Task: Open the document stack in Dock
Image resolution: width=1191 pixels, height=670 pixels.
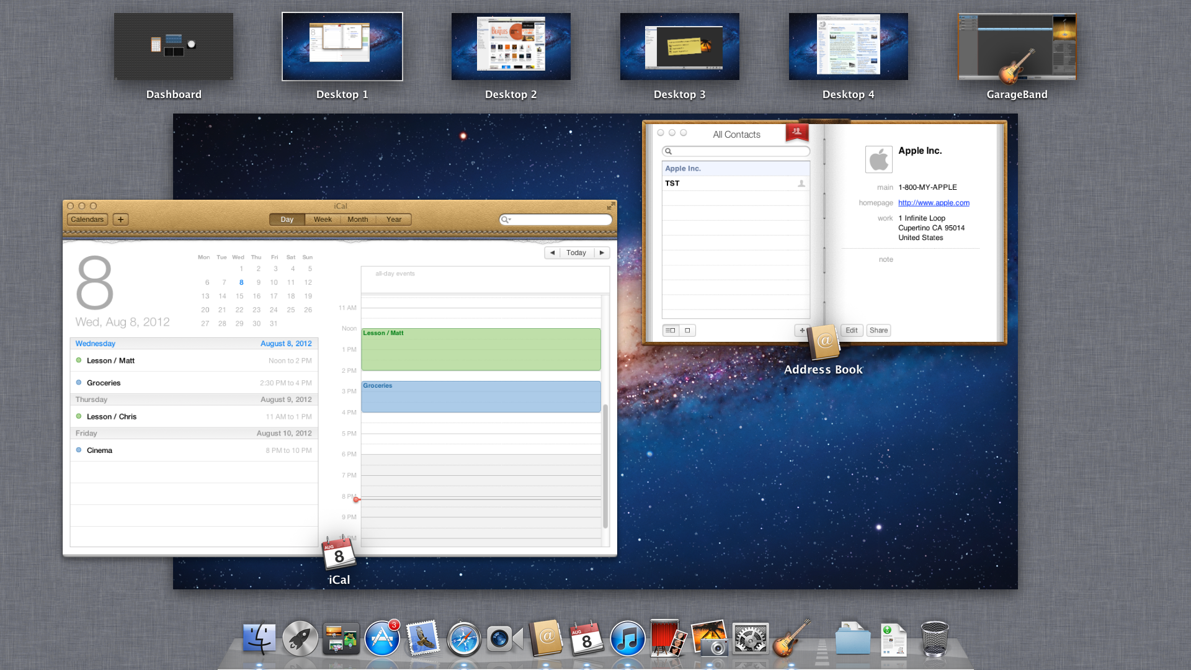Action: (x=893, y=640)
